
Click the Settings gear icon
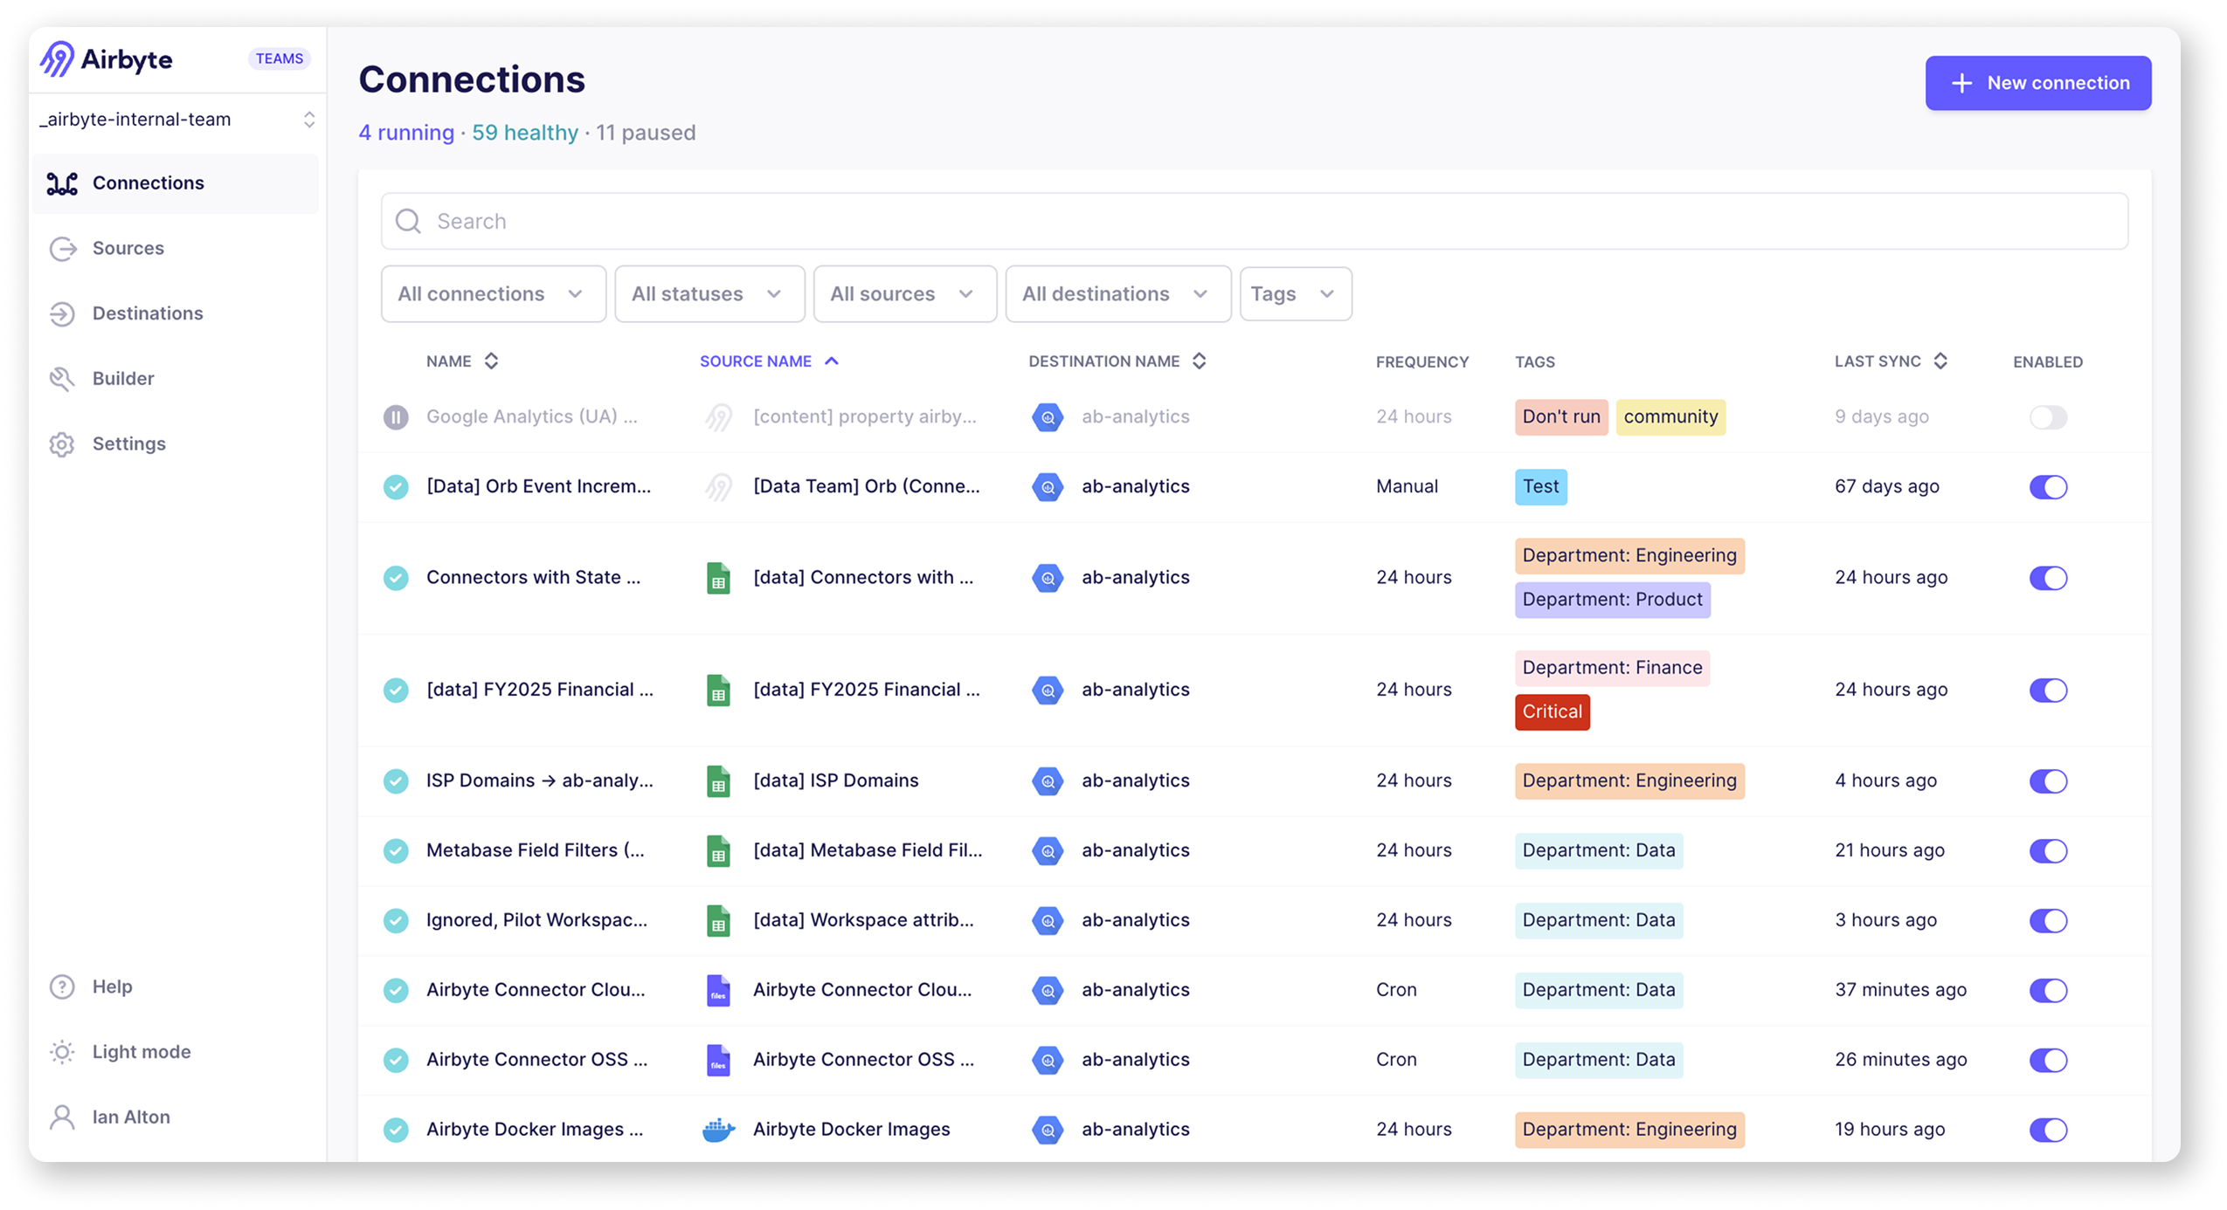tap(62, 443)
